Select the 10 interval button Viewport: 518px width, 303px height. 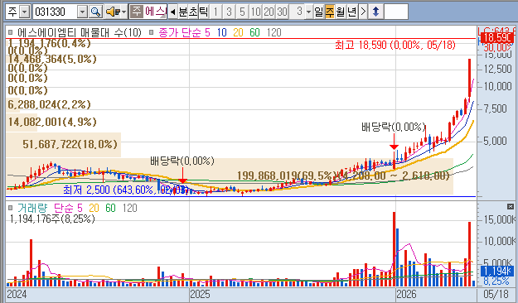255,12
